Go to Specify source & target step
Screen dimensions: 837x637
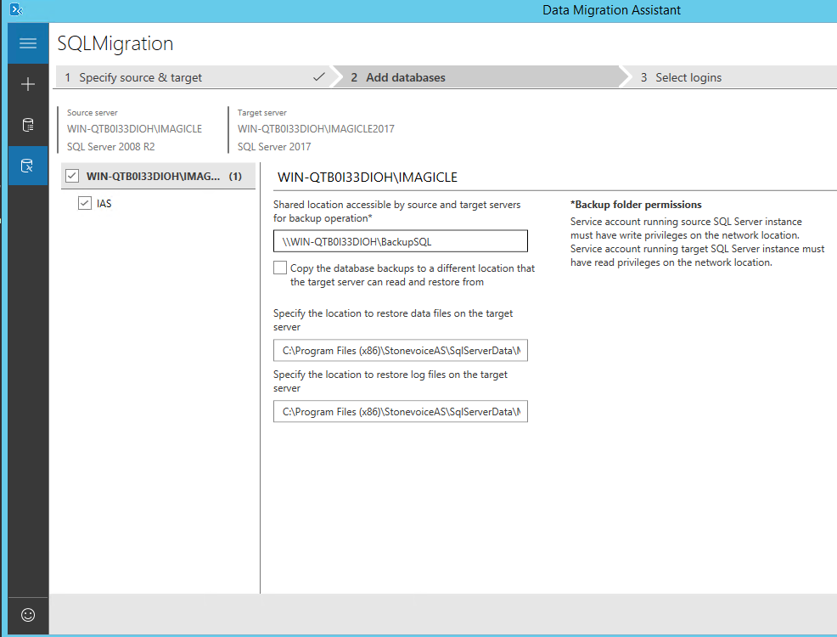tap(140, 77)
